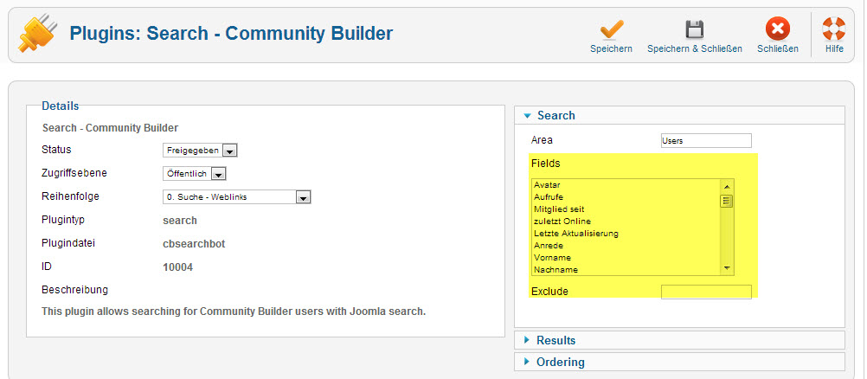Click Fields list scroll down arrow

click(x=727, y=268)
